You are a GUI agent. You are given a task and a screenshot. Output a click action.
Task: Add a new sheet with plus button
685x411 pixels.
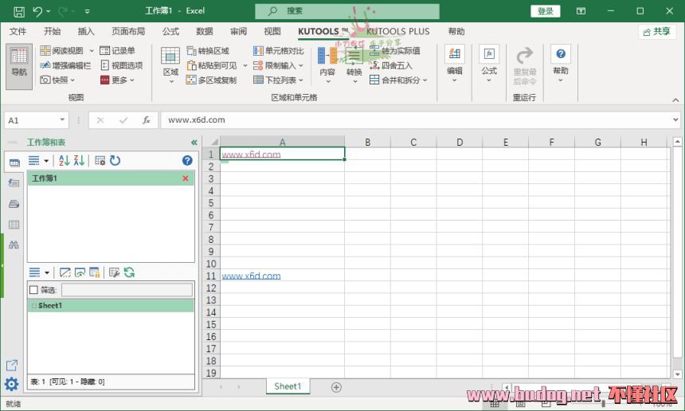(x=336, y=387)
